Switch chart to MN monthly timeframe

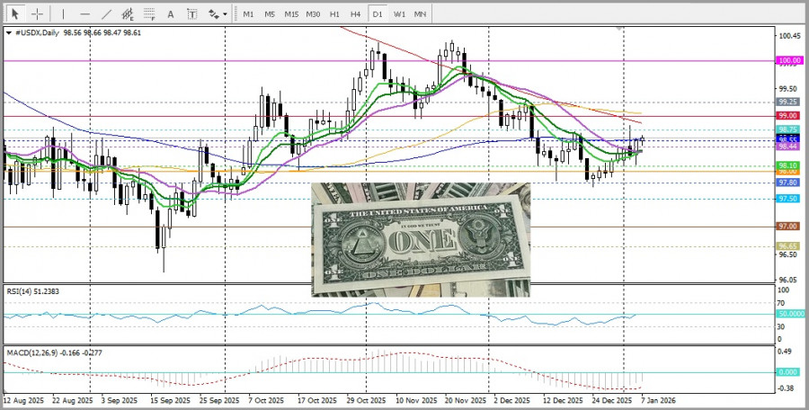pyautogui.click(x=420, y=14)
